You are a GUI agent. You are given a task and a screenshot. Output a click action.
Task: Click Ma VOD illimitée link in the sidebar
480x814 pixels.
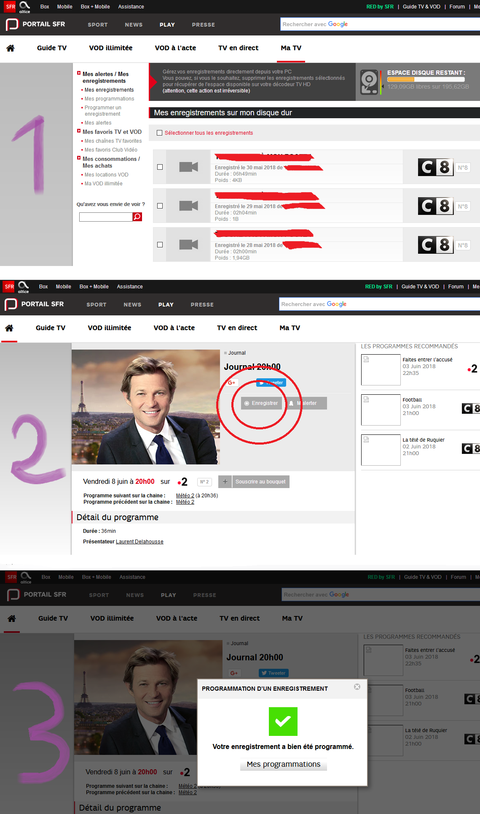104,184
